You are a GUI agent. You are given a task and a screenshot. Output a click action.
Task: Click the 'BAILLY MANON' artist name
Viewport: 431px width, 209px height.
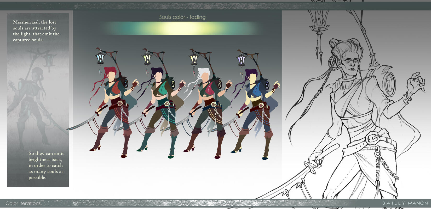coord(405,203)
